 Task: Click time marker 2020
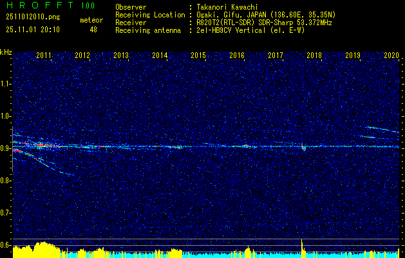pos(391,55)
